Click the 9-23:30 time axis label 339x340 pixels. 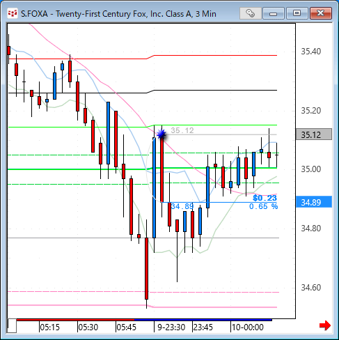point(171,327)
